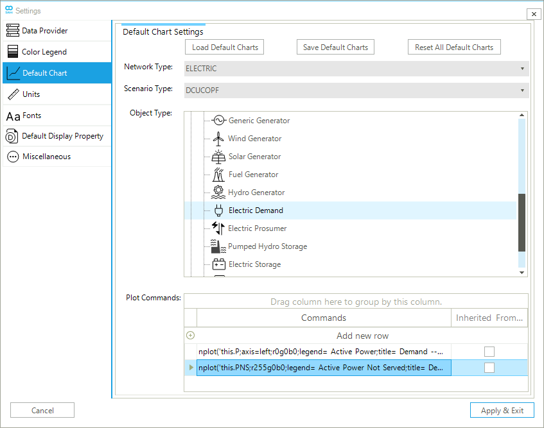544x428 pixels.
Task: Select the Fuel Generator icon
Action: click(x=218, y=175)
